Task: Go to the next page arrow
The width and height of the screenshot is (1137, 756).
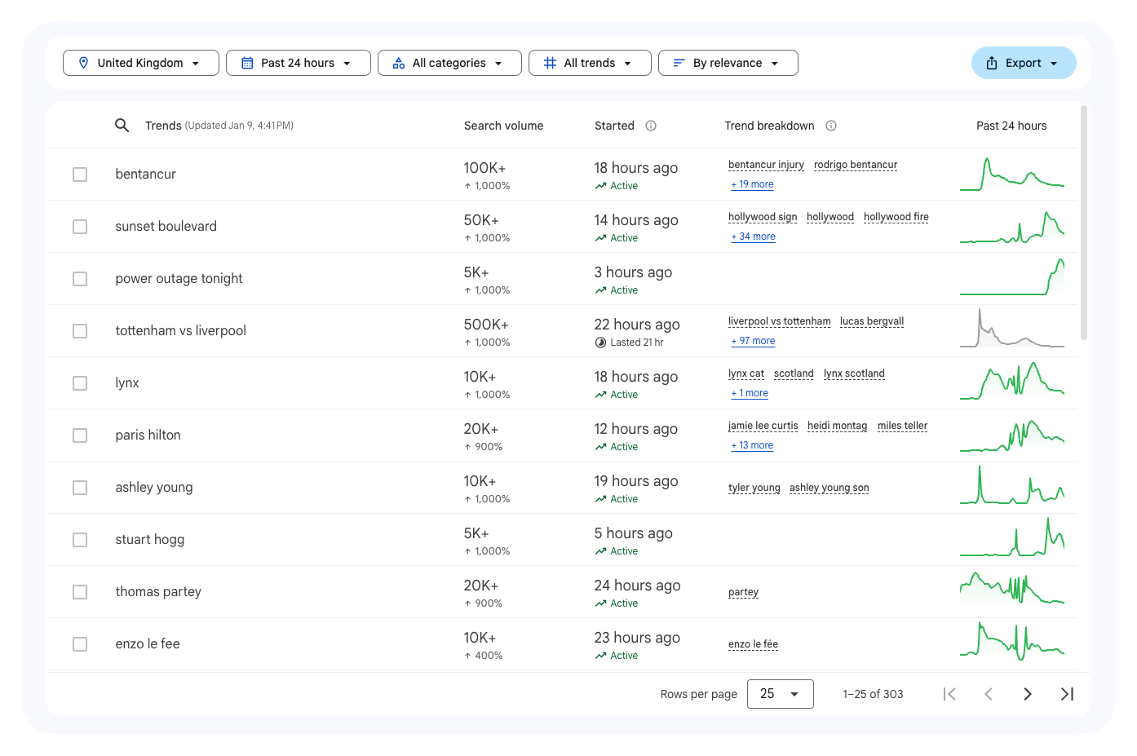Action: coord(1028,694)
